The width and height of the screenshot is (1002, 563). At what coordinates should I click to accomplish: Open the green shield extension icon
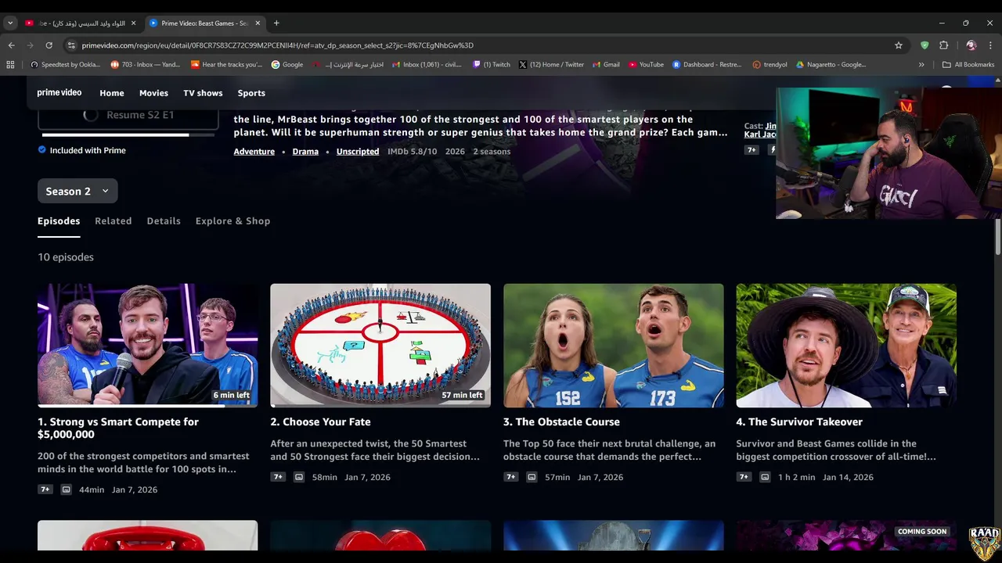point(925,45)
